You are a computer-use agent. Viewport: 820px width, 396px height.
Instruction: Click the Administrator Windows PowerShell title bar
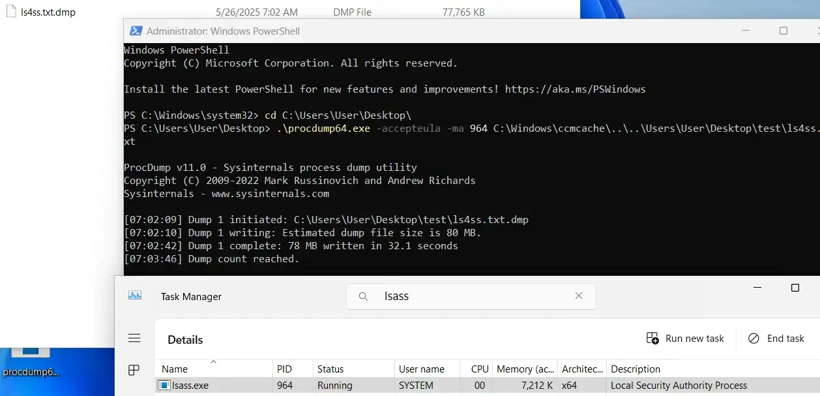pyautogui.click(x=391, y=30)
